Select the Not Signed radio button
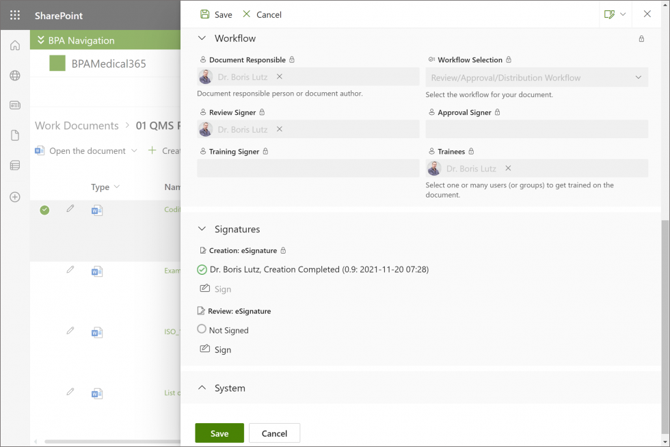Viewport: 670px width, 447px height. pos(202,329)
